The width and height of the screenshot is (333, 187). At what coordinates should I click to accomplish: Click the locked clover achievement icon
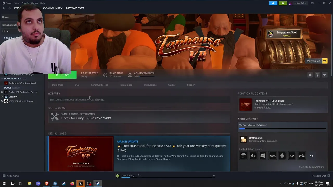coord(282,156)
